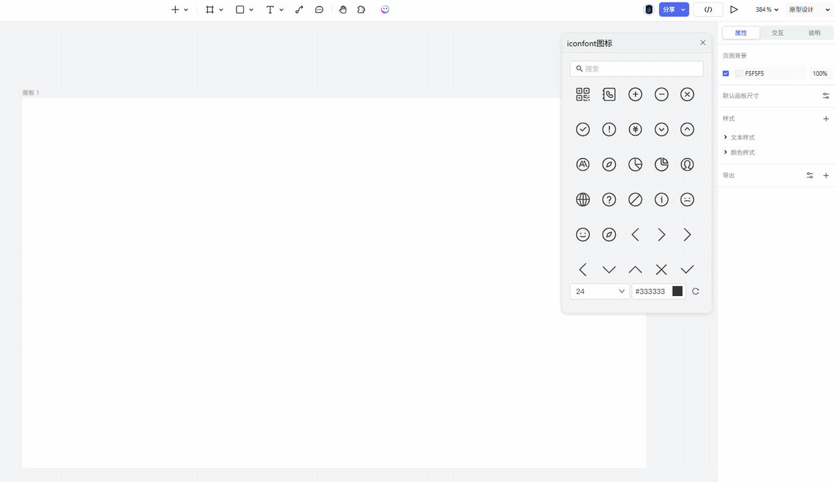This screenshot has height=482, width=836.
Task: Focus the 搜索 icon search field
Action: (637, 68)
